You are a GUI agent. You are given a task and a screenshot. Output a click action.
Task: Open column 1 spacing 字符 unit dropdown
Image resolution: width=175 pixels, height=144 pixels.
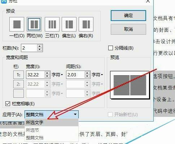click(97, 75)
